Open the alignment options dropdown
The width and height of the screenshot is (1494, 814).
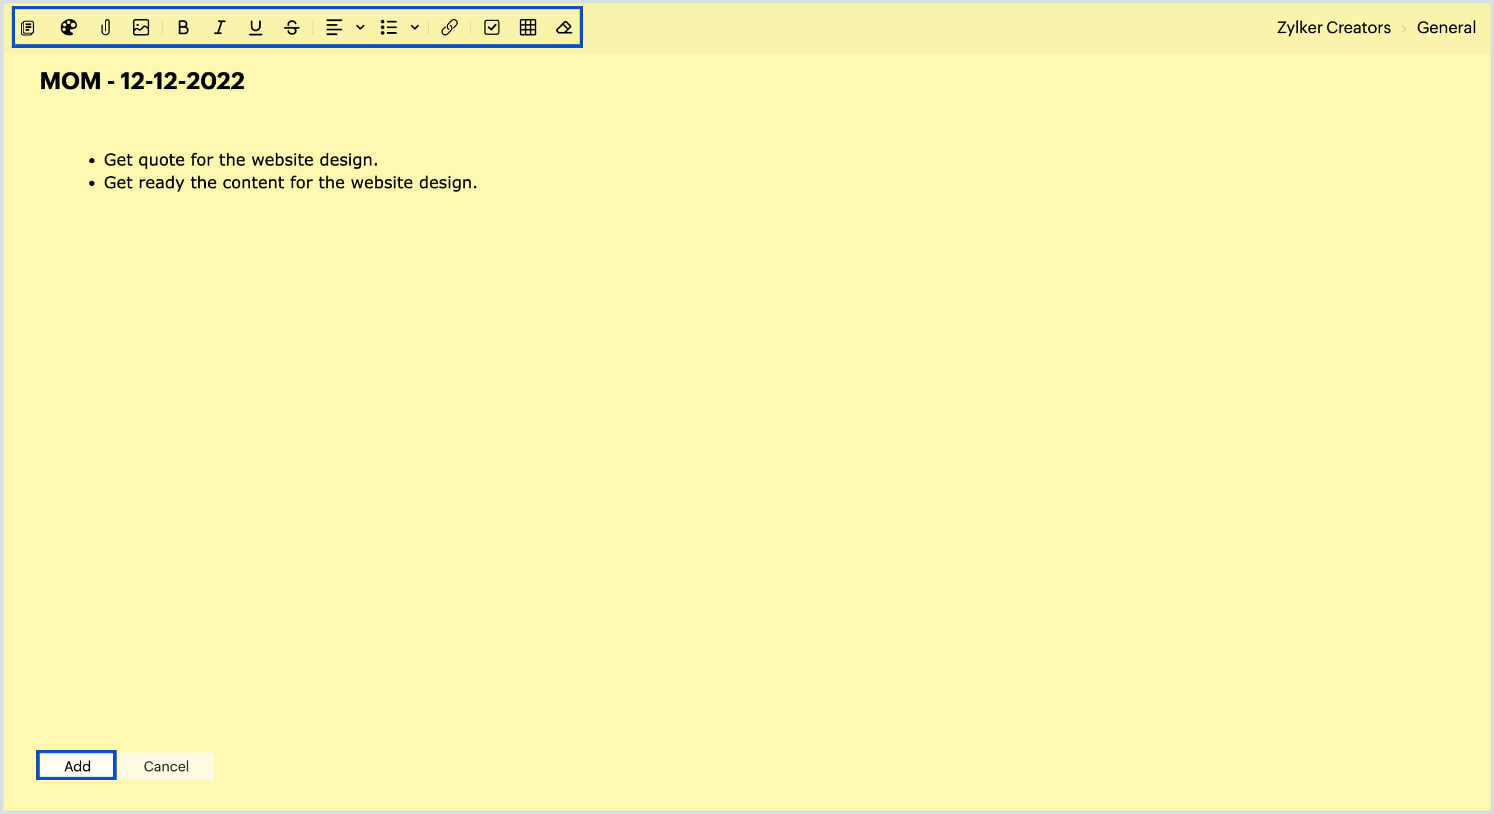pyautogui.click(x=359, y=27)
